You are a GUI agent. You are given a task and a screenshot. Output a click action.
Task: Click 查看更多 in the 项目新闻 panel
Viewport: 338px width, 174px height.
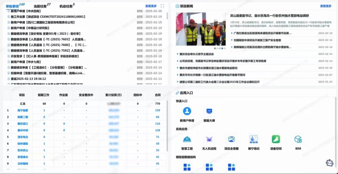[x=325, y=6]
